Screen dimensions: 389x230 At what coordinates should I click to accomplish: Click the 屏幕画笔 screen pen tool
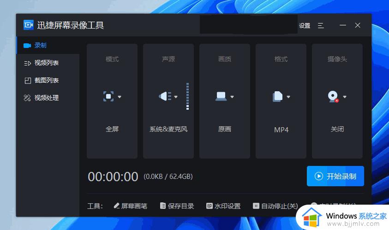(x=131, y=206)
